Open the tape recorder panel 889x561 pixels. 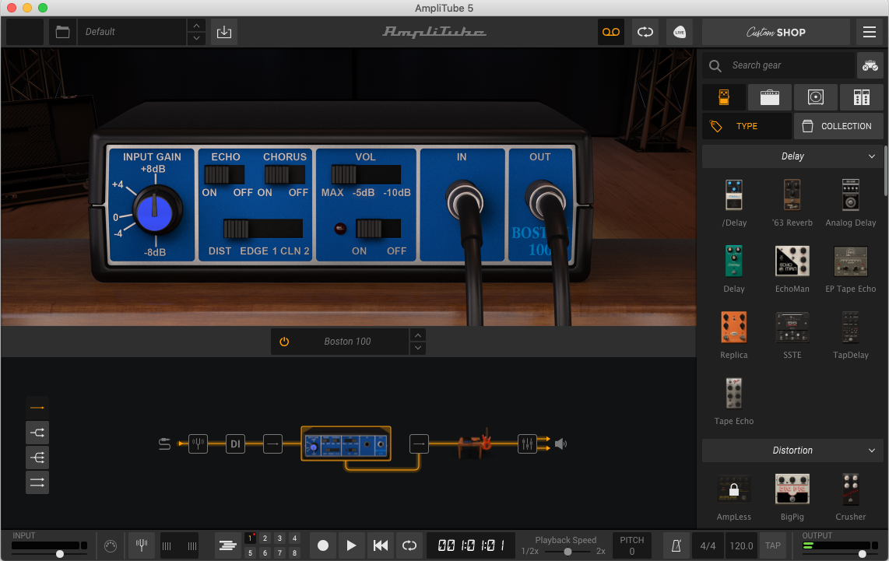[x=611, y=32]
